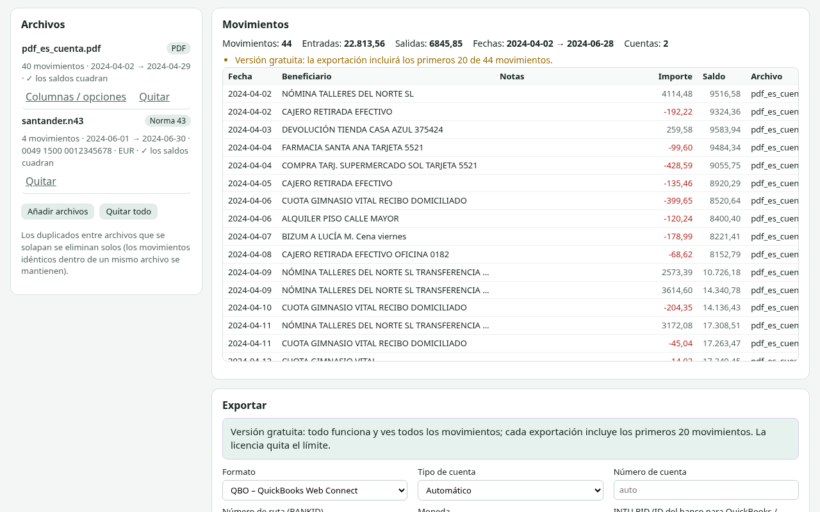Click the Archivos panel heading

coord(43,24)
